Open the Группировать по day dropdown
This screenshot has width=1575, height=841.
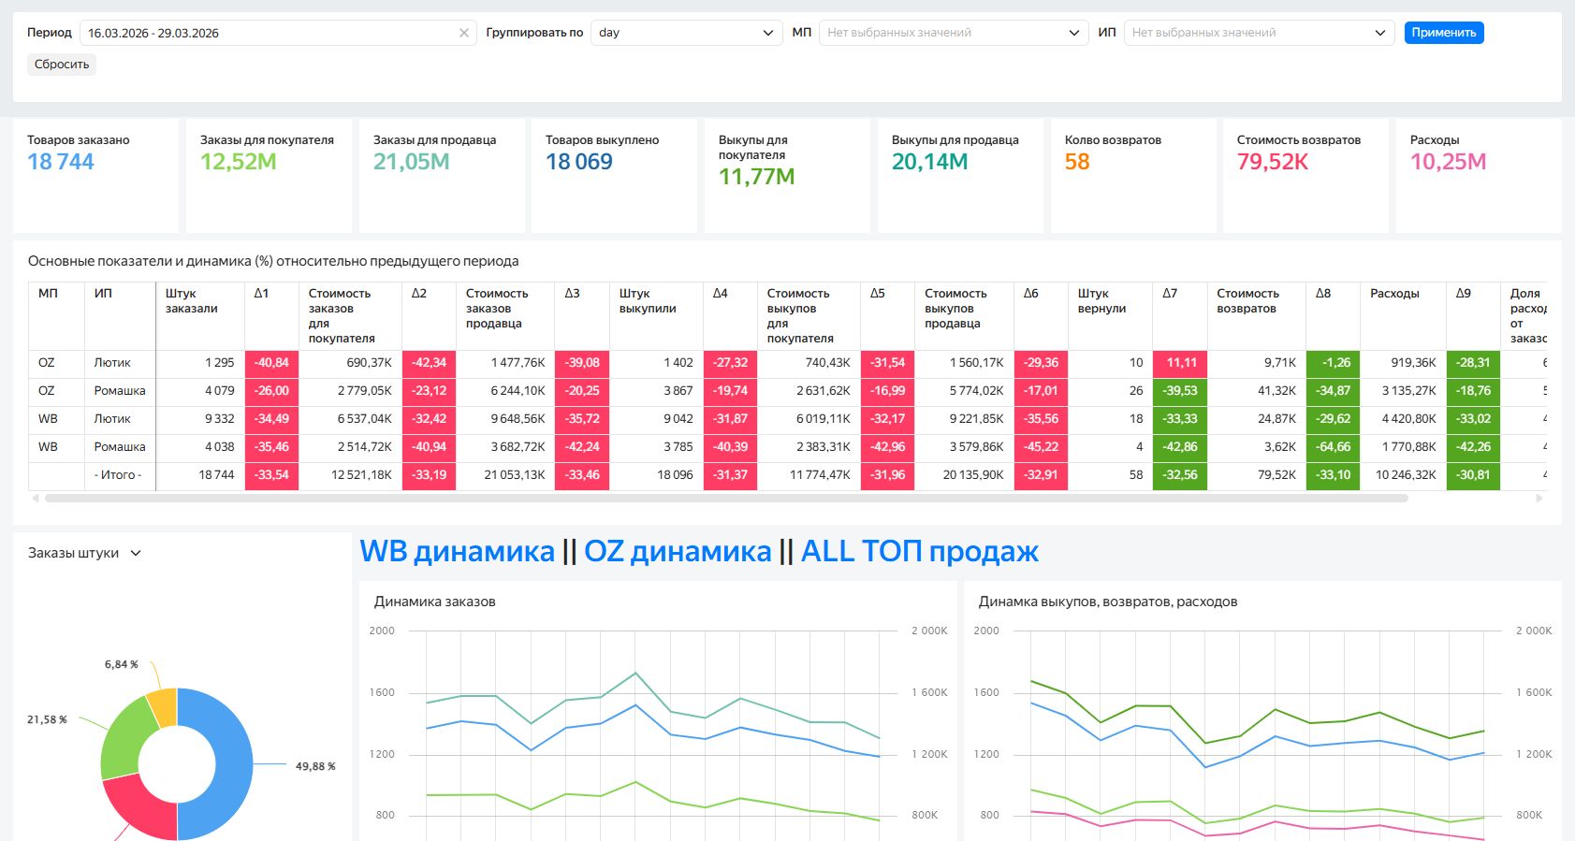[686, 33]
